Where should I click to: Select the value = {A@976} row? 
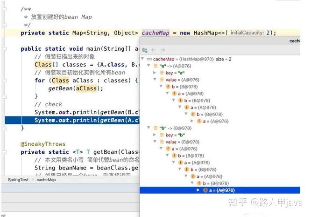coord(220,80)
